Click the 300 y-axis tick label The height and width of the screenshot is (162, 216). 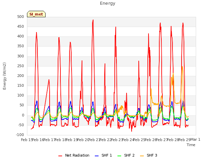point(21,56)
